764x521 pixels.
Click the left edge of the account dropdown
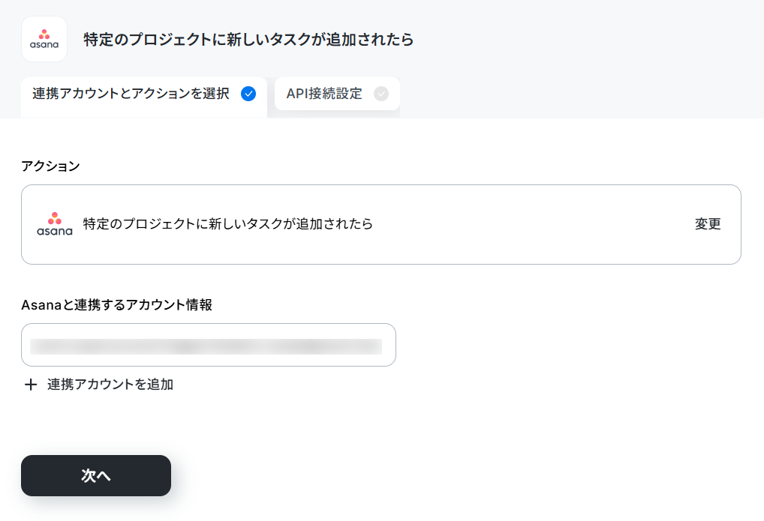tap(26, 345)
